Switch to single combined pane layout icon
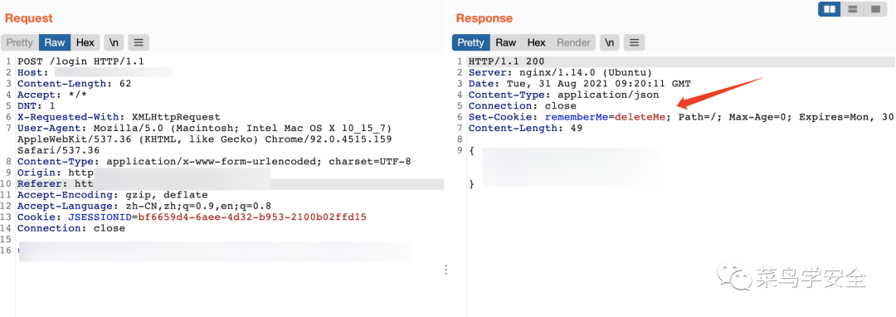 coord(874,9)
